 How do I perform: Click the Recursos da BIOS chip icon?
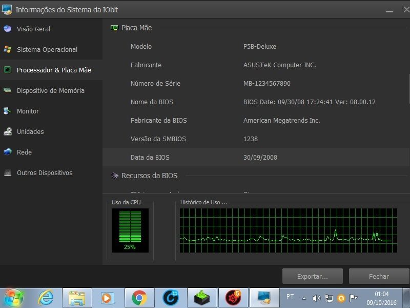click(x=114, y=176)
